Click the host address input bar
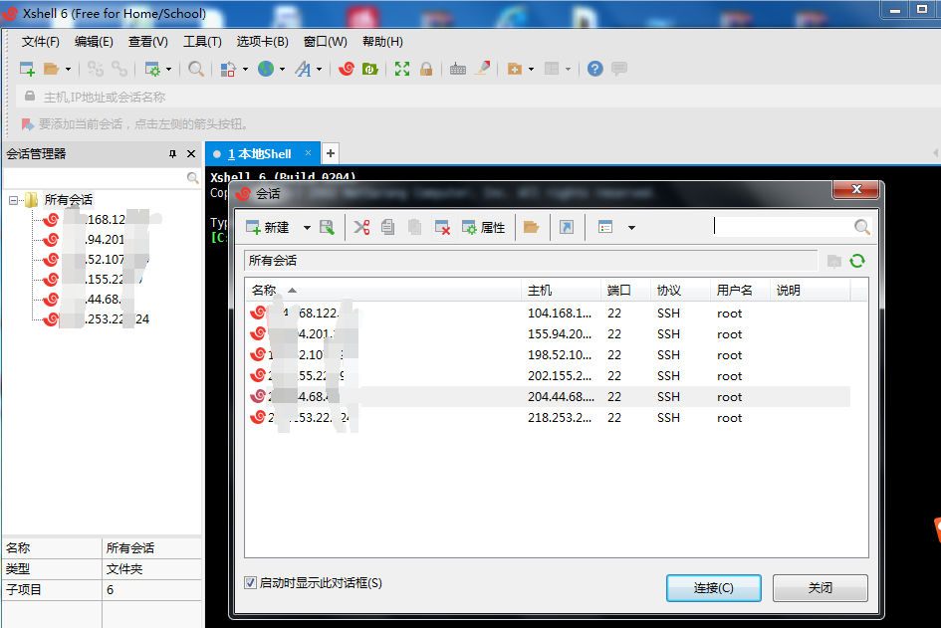Screen dimensions: 941x628 [480, 97]
